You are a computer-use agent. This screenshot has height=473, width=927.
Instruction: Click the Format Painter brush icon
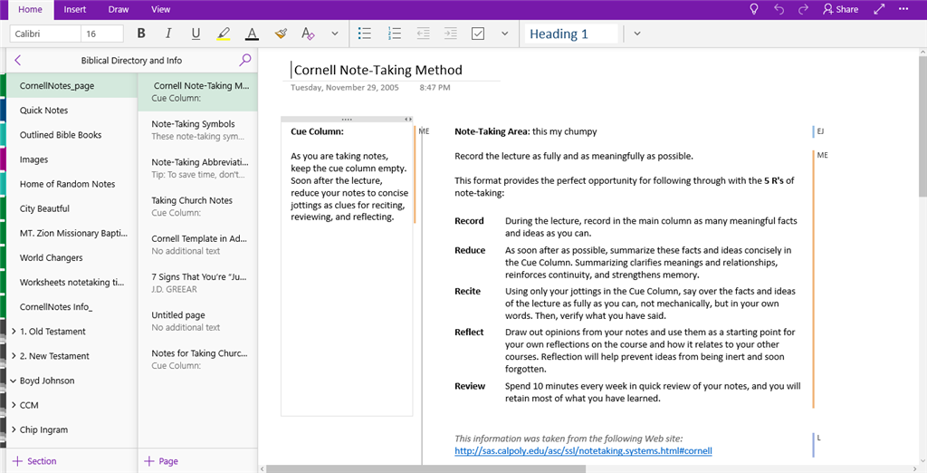click(281, 34)
